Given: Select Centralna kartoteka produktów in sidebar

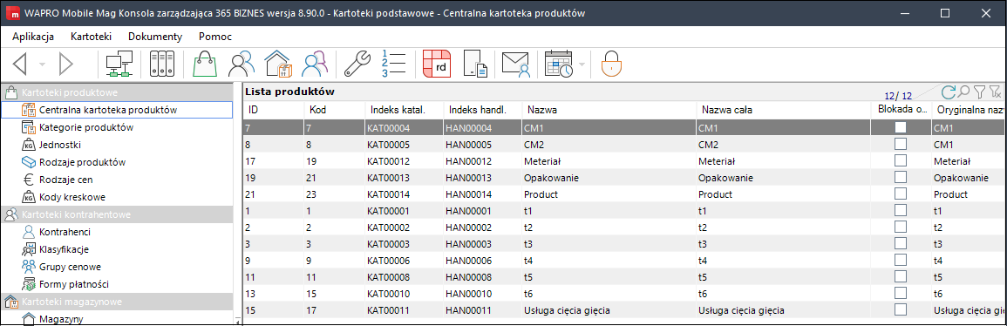Looking at the screenshot, I should point(117,110).
